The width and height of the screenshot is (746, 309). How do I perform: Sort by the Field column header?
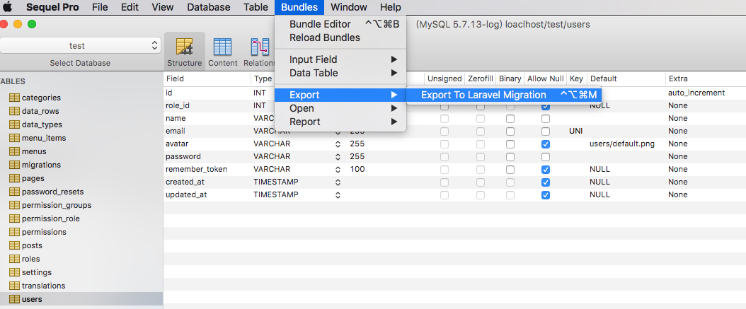207,78
